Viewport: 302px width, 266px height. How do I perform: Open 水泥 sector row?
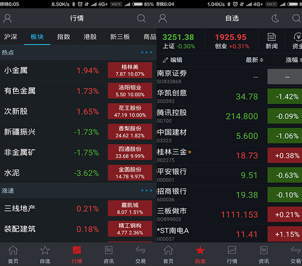[x=78, y=173]
